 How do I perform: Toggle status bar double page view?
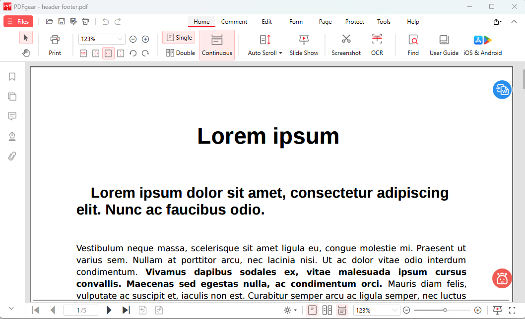327,310
